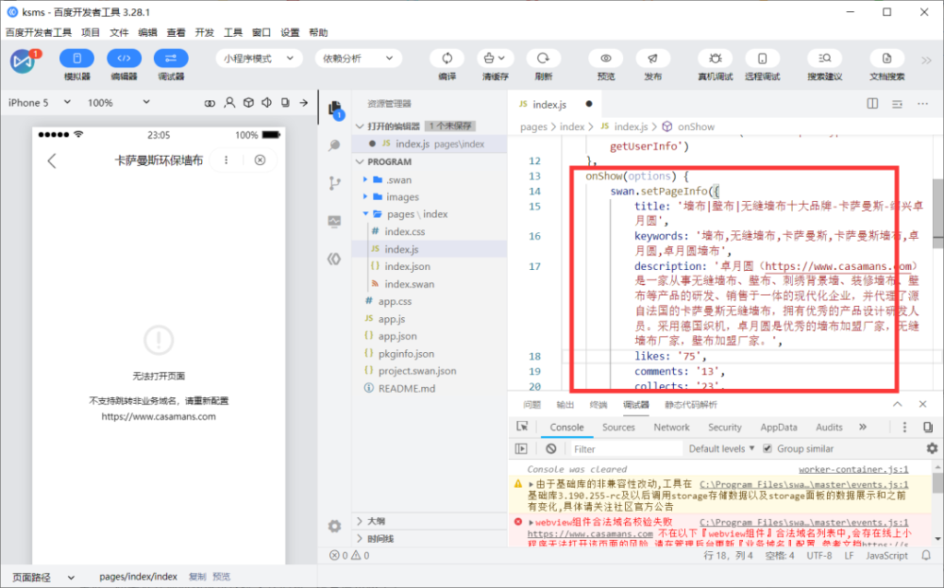Start 真机调试 real device debugging
The image size is (944, 588).
(716, 59)
